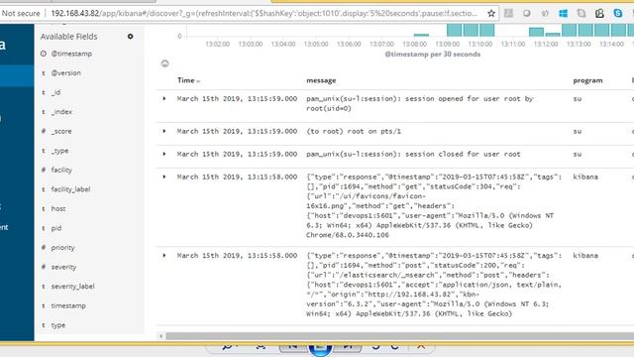Image resolution: width=634 pixels, height=357 pixels.
Task: Click the _msearch JSON message cell
Action: point(434,285)
